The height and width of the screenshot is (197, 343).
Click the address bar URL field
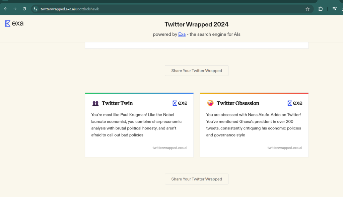[170, 9]
